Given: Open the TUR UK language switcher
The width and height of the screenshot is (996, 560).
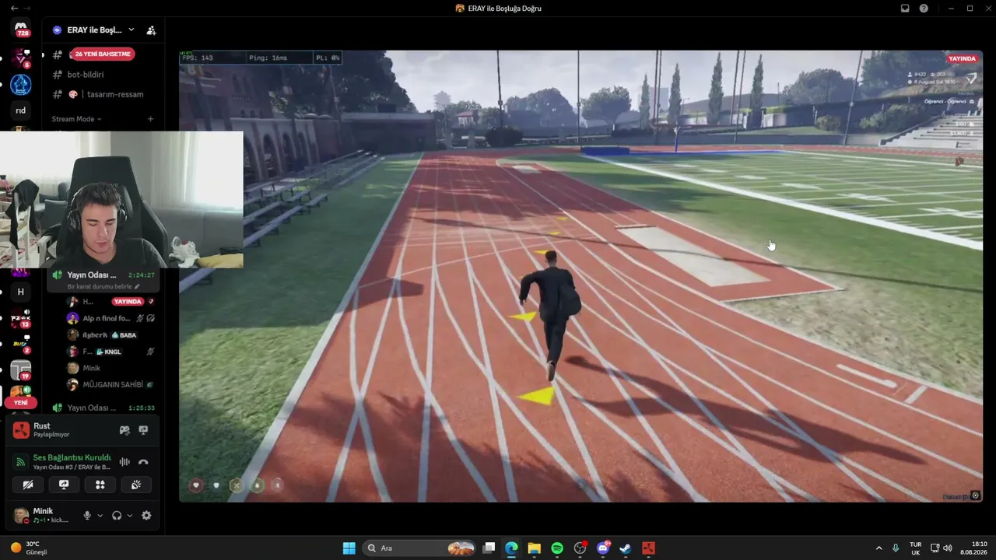Looking at the screenshot, I should (916, 548).
